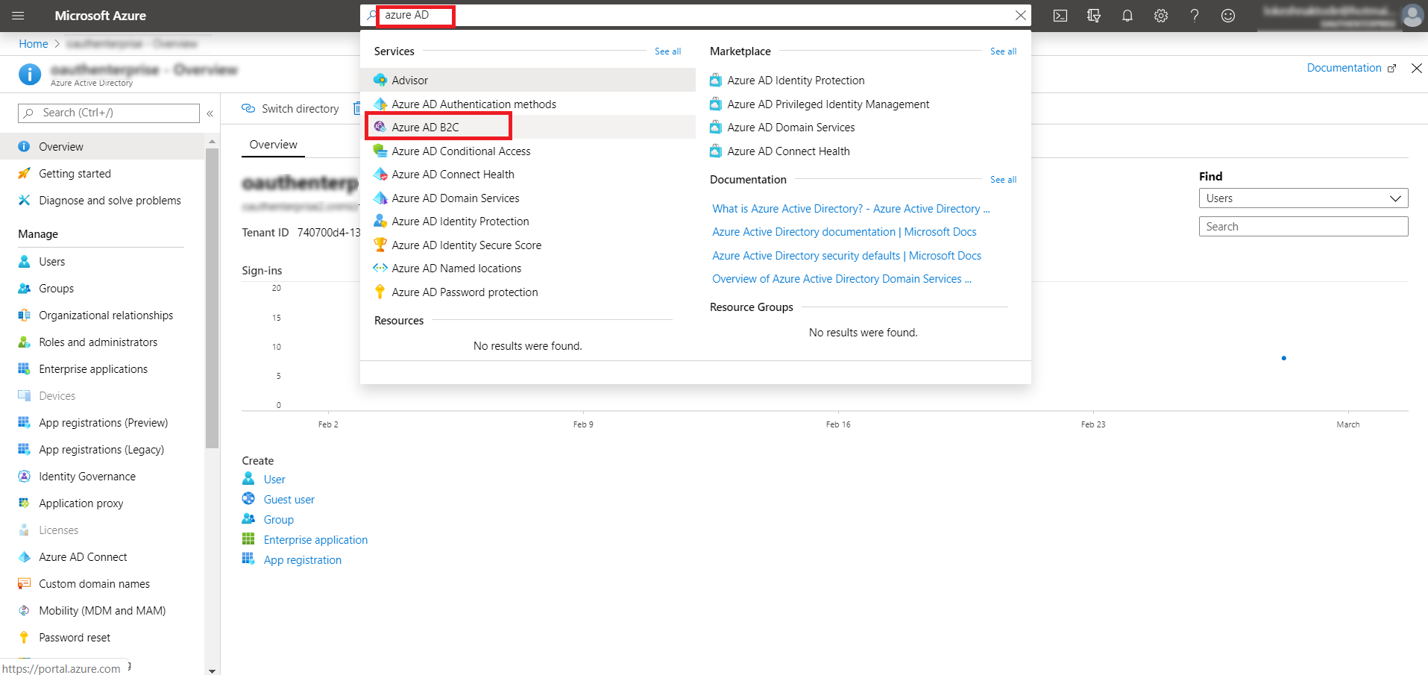Click Marketplace Azure AD Connect Health bag icon
The height and width of the screenshot is (675, 1428).
716,151
